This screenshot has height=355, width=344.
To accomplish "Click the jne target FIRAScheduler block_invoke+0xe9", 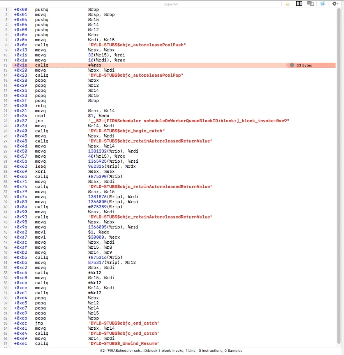I will pos(189,121).
